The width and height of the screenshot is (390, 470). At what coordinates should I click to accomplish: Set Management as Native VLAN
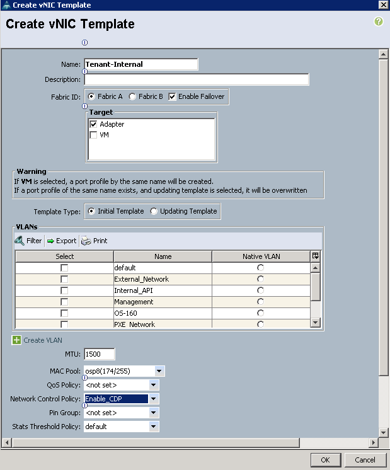[x=260, y=302]
